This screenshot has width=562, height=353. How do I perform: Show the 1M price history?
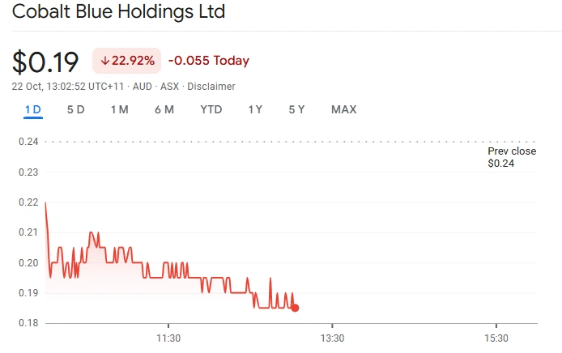[x=119, y=109]
